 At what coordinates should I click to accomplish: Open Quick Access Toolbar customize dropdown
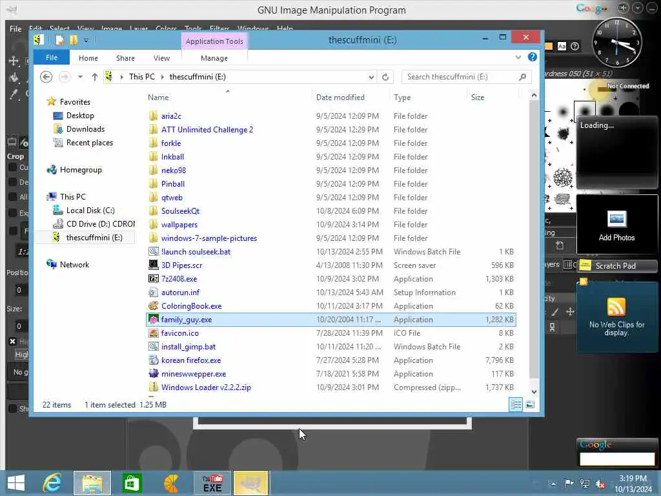click(86, 41)
